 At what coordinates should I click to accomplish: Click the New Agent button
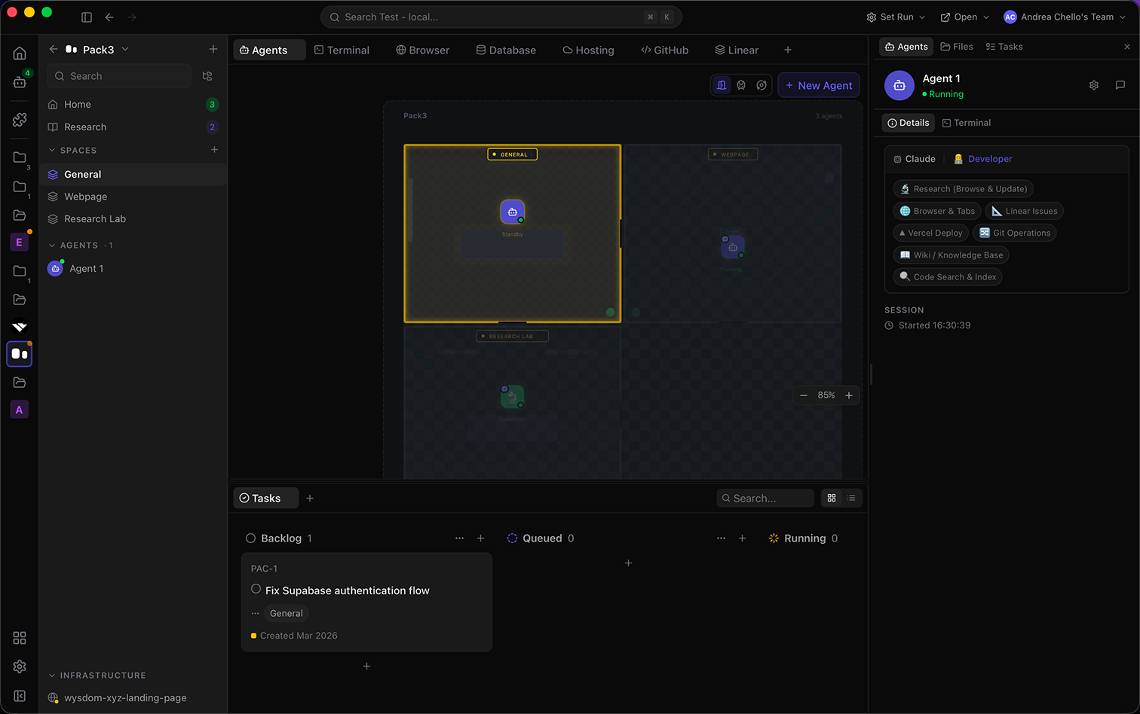click(x=819, y=85)
